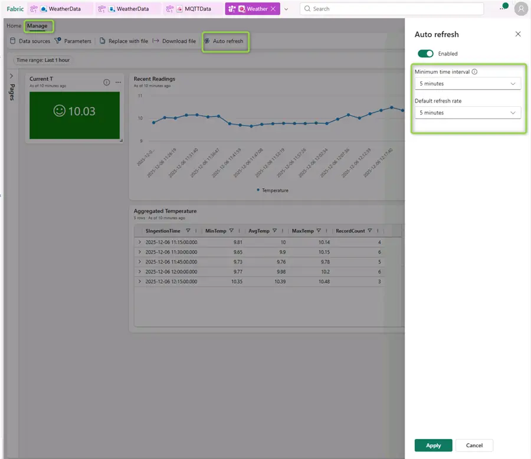Image resolution: width=531 pixels, height=459 pixels.
Task: Click the Parameters funnel icon
Action: [58, 41]
